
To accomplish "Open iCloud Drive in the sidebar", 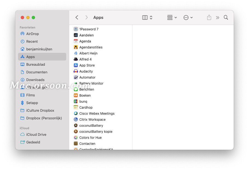I will pyautogui.click(x=42, y=135).
